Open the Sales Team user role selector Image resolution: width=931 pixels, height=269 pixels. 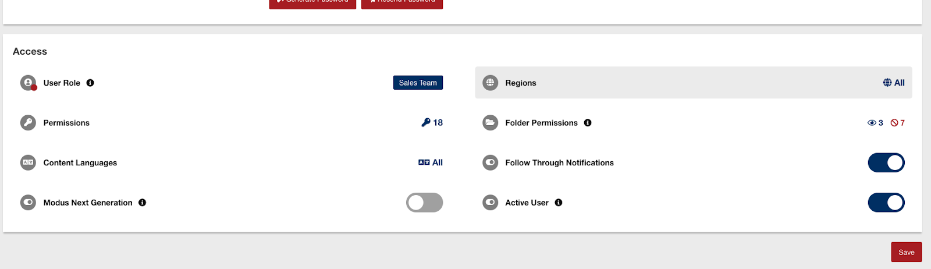pyautogui.click(x=418, y=83)
